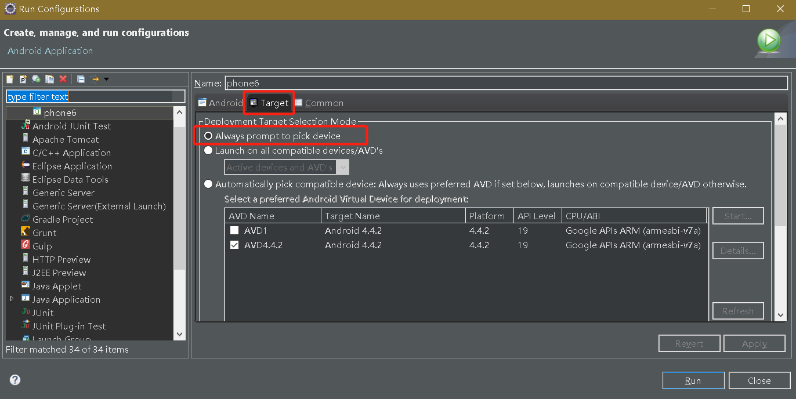Viewport: 796px width, 399px height.
Task: Check the AVD1 checkbox
Action: tap(234, 230)
